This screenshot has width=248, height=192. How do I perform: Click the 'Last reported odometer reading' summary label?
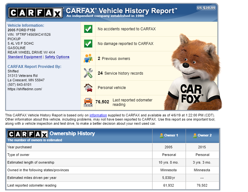click(132, 102)
